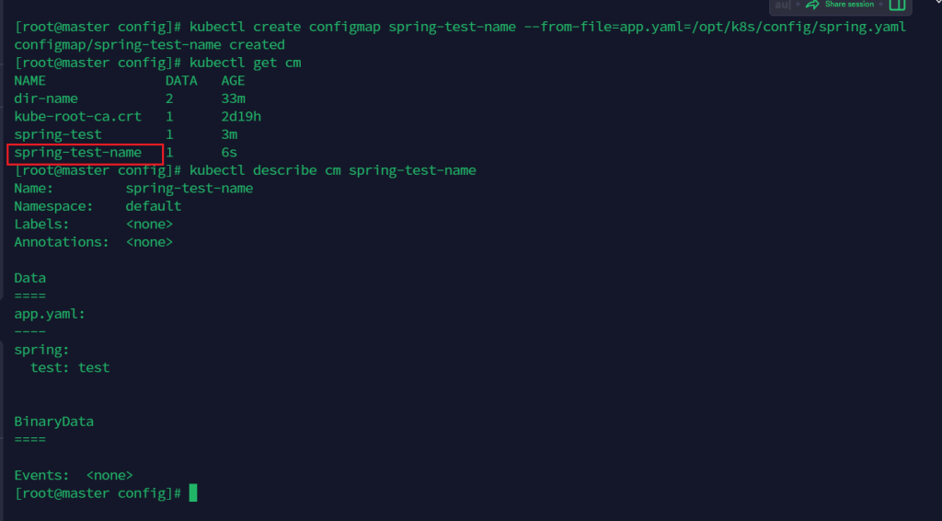Screen dimensions: 942x521
Task: Click the AGE column header
Action: tap(233, 81)
